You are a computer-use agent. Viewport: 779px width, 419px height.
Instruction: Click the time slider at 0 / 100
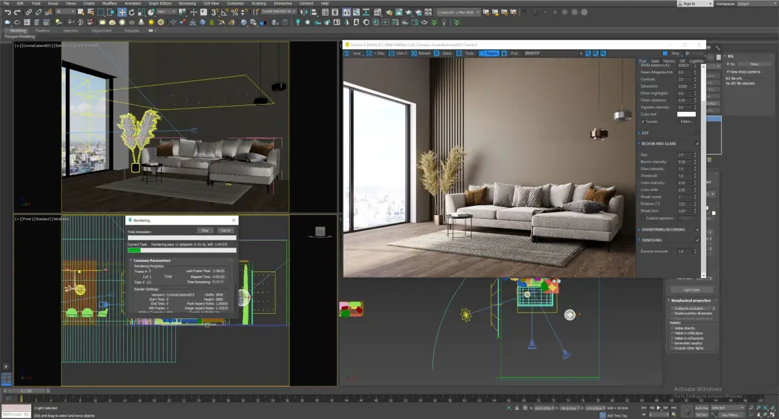coord(27,391)
